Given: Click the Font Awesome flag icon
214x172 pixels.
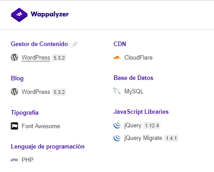Looking at the screenshot, I should point(14,126).
